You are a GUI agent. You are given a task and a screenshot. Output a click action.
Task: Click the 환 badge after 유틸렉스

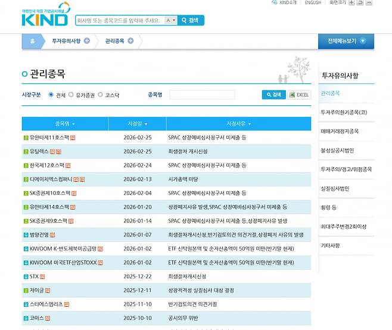click(58, 152)
